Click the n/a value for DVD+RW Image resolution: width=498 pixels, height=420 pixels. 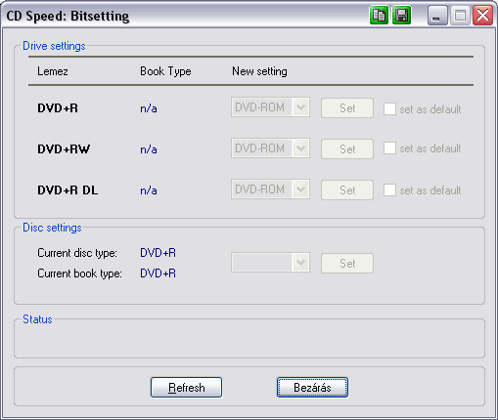click(x=149, y=149)
